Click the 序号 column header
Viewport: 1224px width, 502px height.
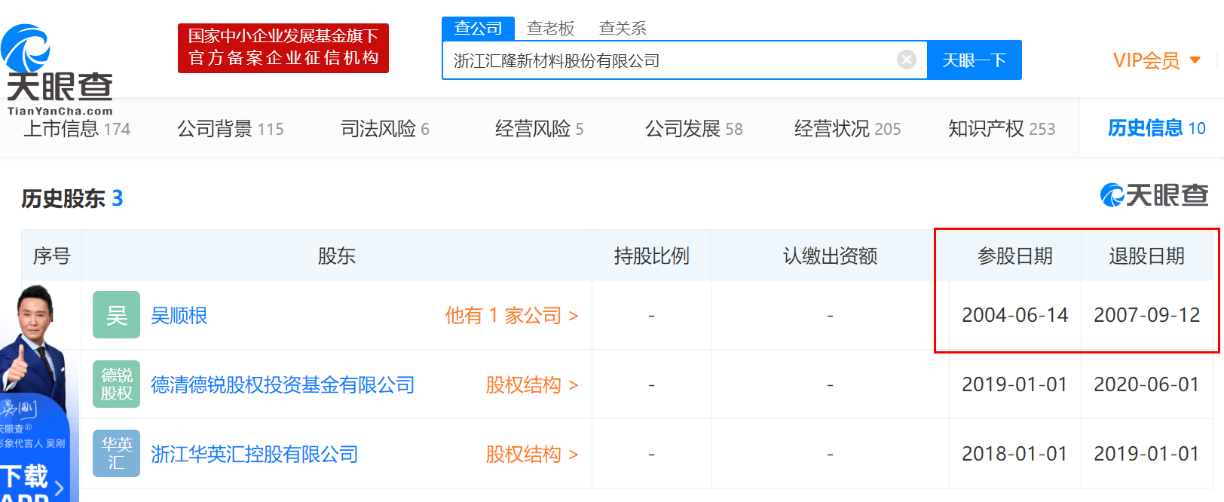pos(51,256)
